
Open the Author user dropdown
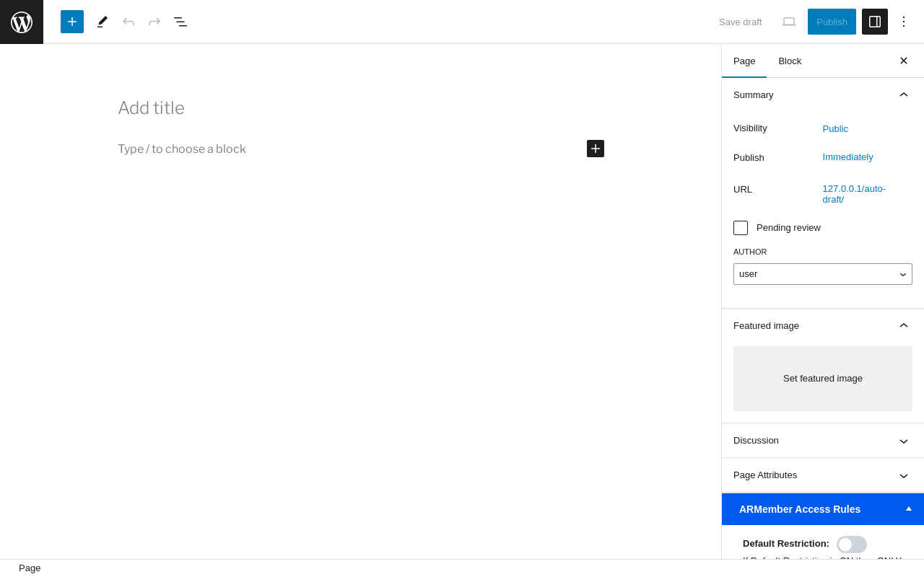(x=823, y=274)
